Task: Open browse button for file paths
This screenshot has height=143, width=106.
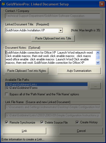Action: coord(95,86)
